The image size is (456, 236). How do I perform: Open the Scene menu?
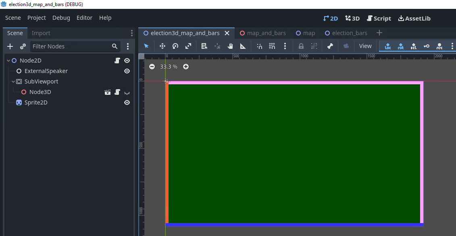pyautogui.click(x=13, y=18)
